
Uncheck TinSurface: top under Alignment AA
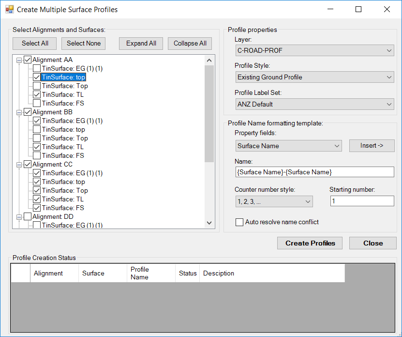37,77
